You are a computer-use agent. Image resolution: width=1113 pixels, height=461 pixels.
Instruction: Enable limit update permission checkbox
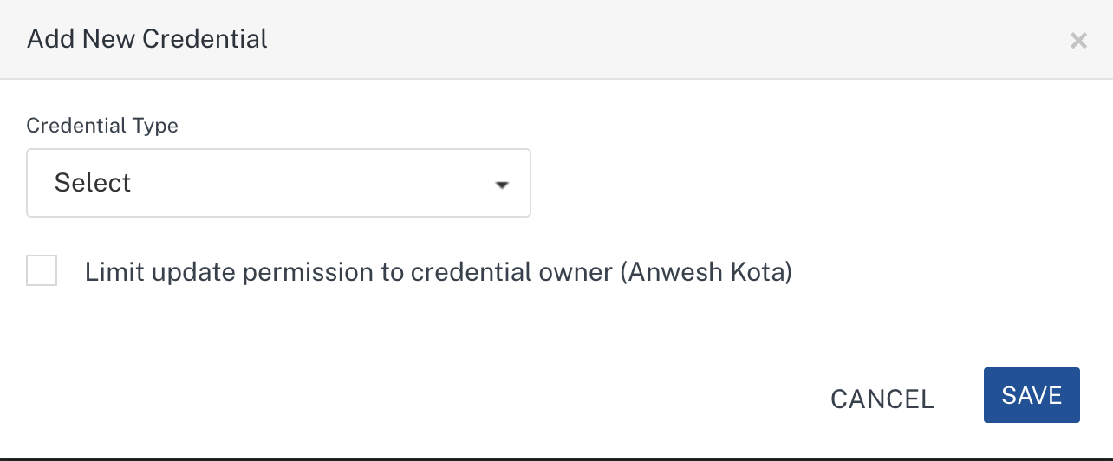42,270
